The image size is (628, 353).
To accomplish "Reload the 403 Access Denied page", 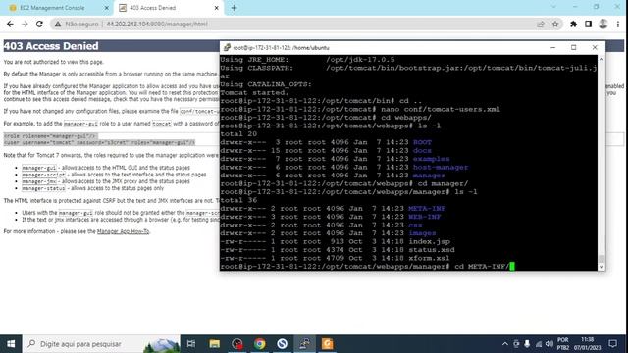I will (x=39, y=24).
